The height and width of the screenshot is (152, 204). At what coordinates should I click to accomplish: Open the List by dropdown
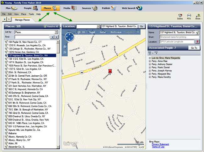coord(56,32)
